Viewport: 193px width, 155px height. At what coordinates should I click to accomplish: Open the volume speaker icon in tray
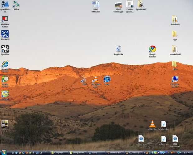181,153
